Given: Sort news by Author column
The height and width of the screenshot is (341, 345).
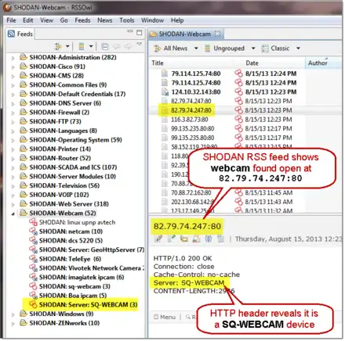Looking at the screenshot, I should click(318, 63).
